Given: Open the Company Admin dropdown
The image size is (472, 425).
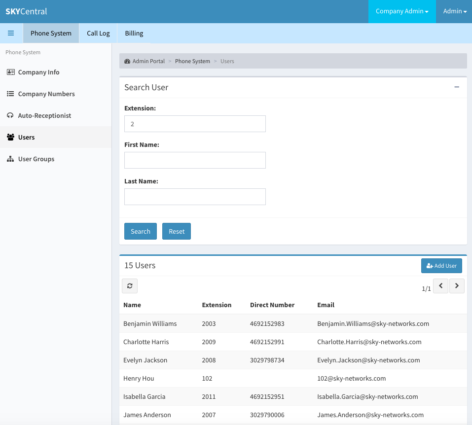Looking at the screenshot, I should pyautogui.click(x=402, y=11).
